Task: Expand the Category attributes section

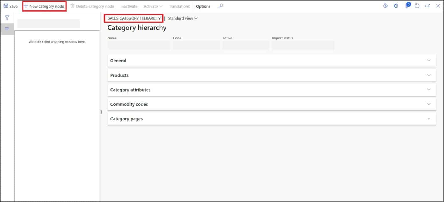Action: coord(271,90)
